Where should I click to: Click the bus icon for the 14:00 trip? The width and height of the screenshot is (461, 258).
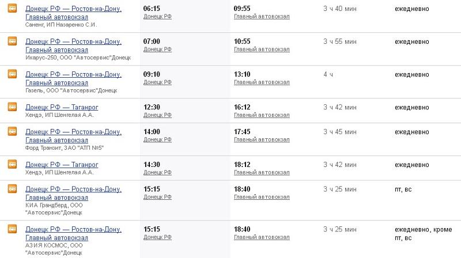(12, 131)
